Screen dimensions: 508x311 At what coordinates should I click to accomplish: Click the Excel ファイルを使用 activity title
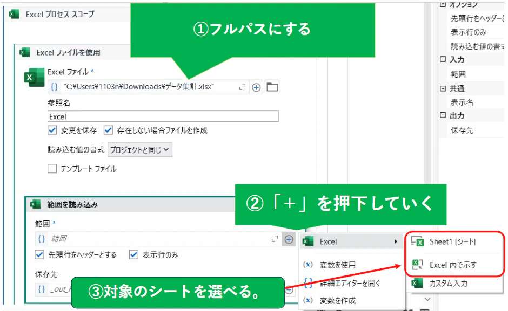tap(68, 52)
